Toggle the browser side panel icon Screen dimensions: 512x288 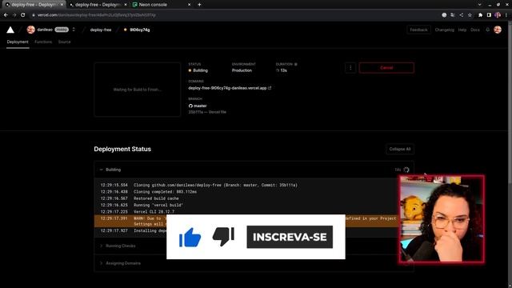[489, 15]
